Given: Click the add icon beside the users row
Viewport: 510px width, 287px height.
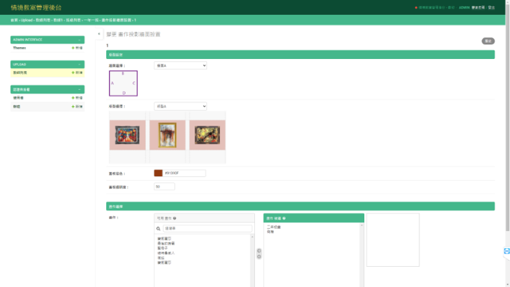Looking at the screenshot, I should [x=73, y=97].
